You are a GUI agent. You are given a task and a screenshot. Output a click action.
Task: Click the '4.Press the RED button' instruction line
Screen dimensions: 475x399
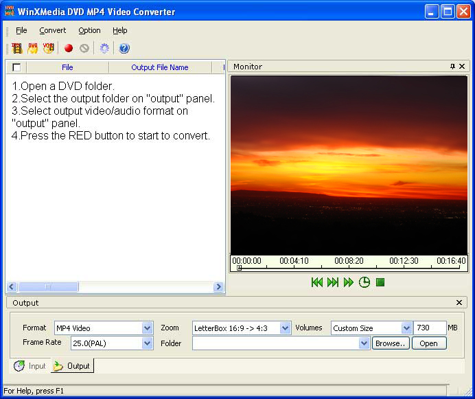pos(111,135)
